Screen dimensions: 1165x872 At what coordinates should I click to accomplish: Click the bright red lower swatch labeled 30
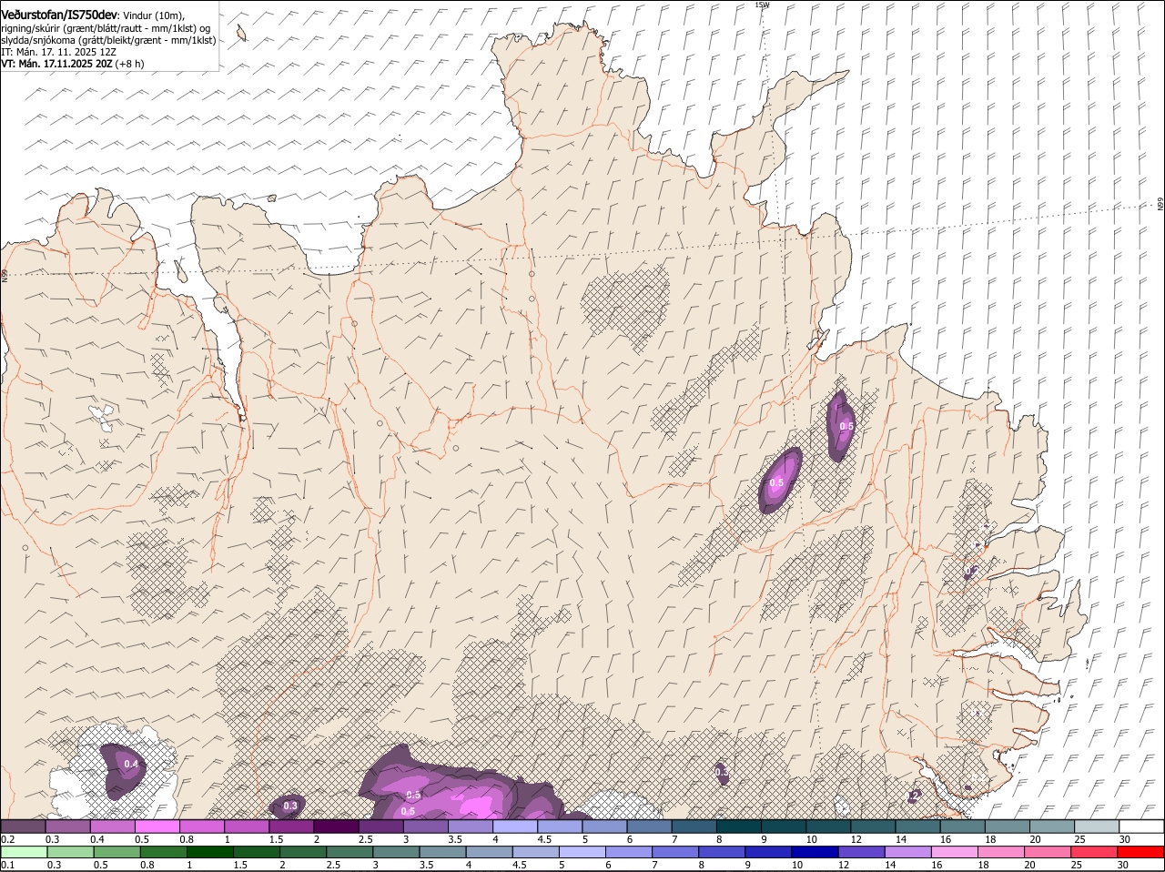(x=1140, y=852)
